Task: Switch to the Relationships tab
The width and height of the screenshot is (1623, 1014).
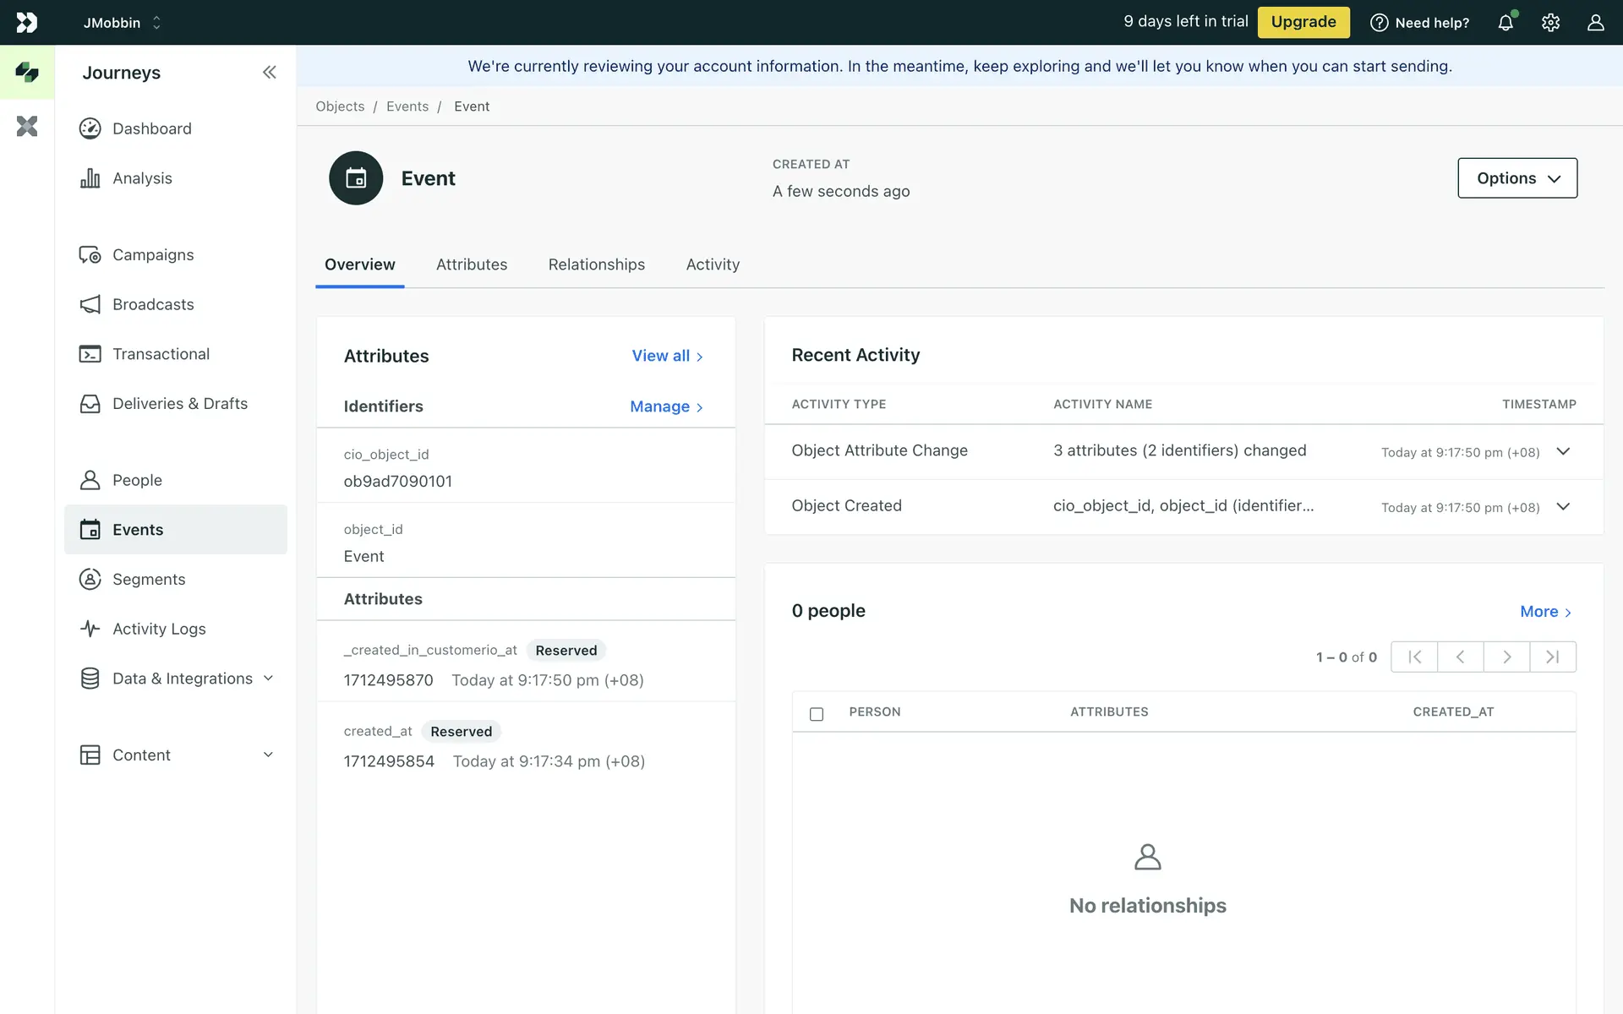Action: [596, 264]
